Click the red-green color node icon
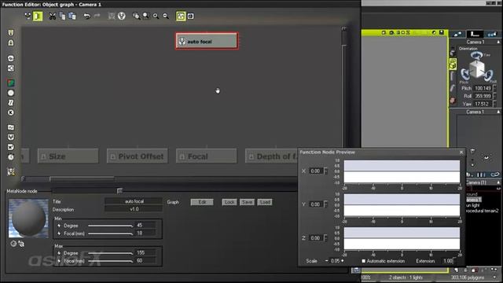503x283 pixels. point(11,83)
